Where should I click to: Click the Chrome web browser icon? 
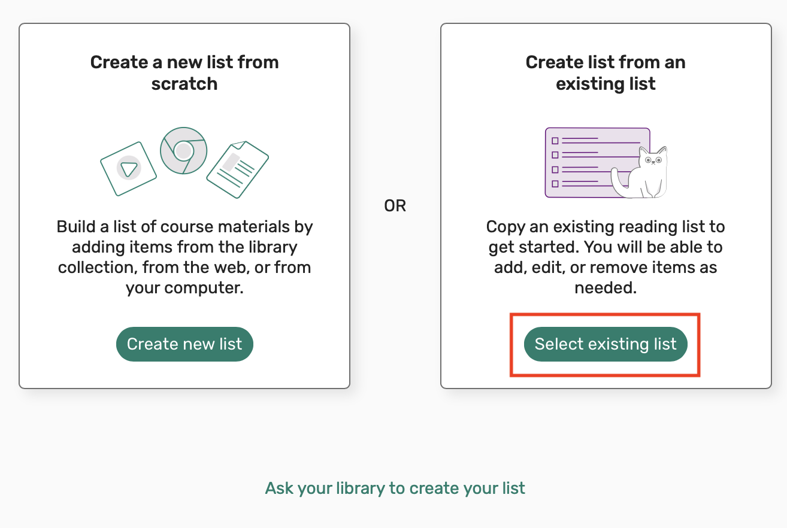coord(183,150)
